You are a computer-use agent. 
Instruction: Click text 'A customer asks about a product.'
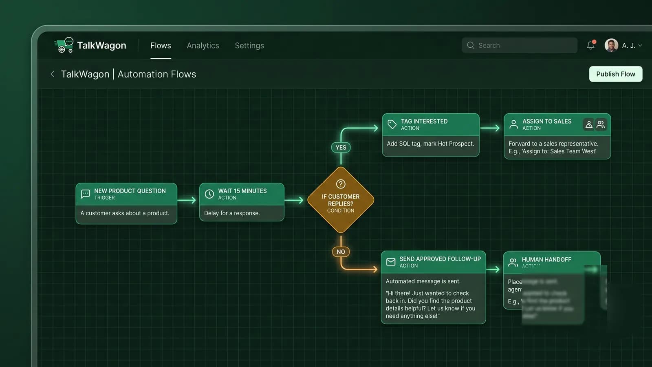(x=125, y=213)
